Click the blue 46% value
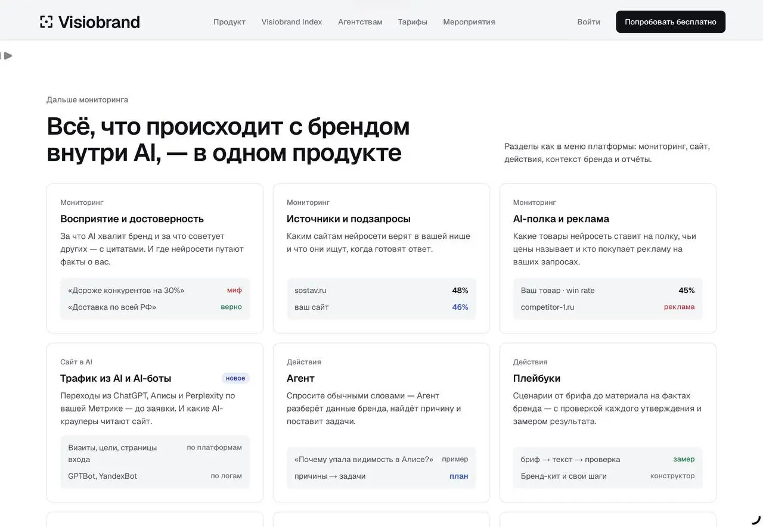Image resolution: width=763 pixels, height=527 pixels. coord(460,307)
